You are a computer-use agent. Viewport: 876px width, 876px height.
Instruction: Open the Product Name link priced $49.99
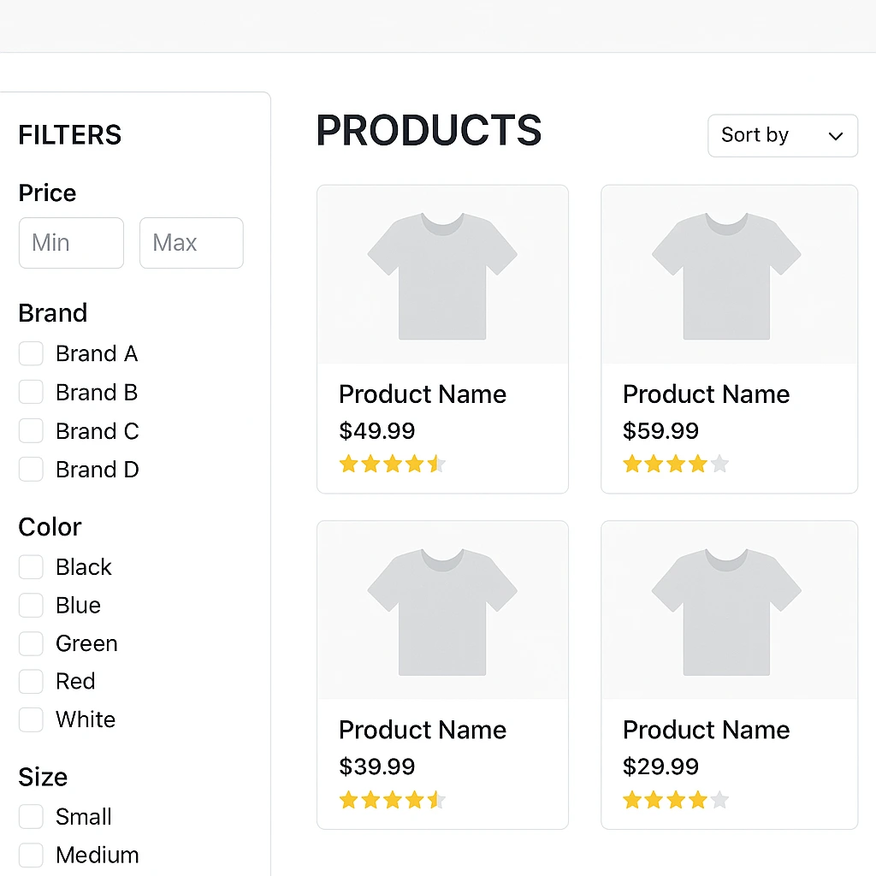(x=423, y=394)
